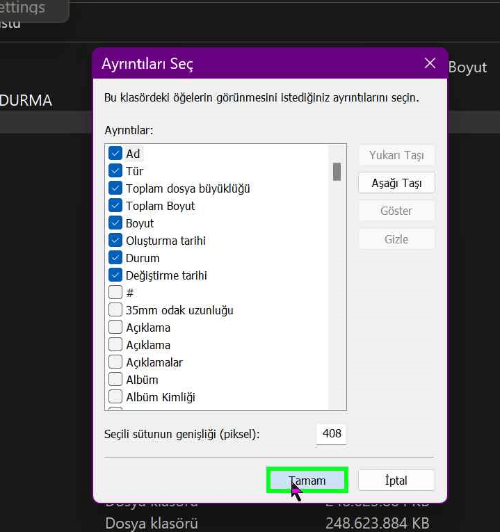500x532 pixels.
Task: Click the Gizle button
Action: pyautogui.click(x=396, y=239)
